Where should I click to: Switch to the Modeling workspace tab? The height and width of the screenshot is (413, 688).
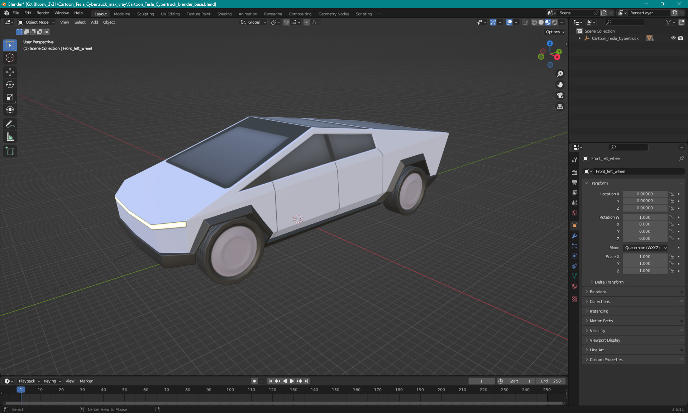122,14
